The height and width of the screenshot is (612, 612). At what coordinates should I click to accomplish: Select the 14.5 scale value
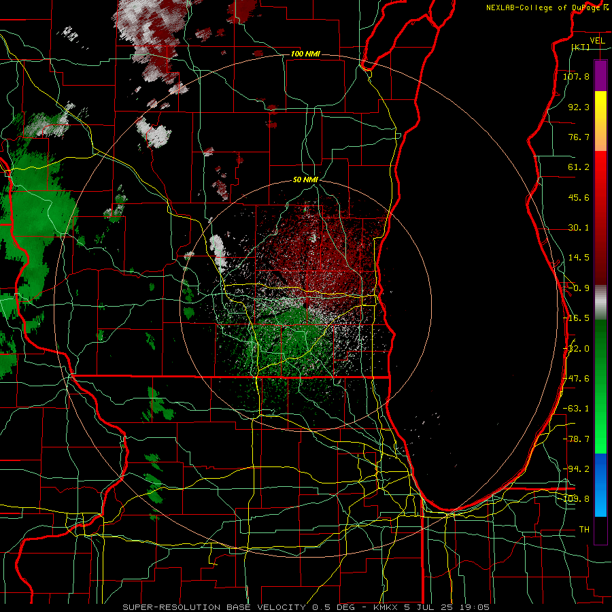[579, 258]
